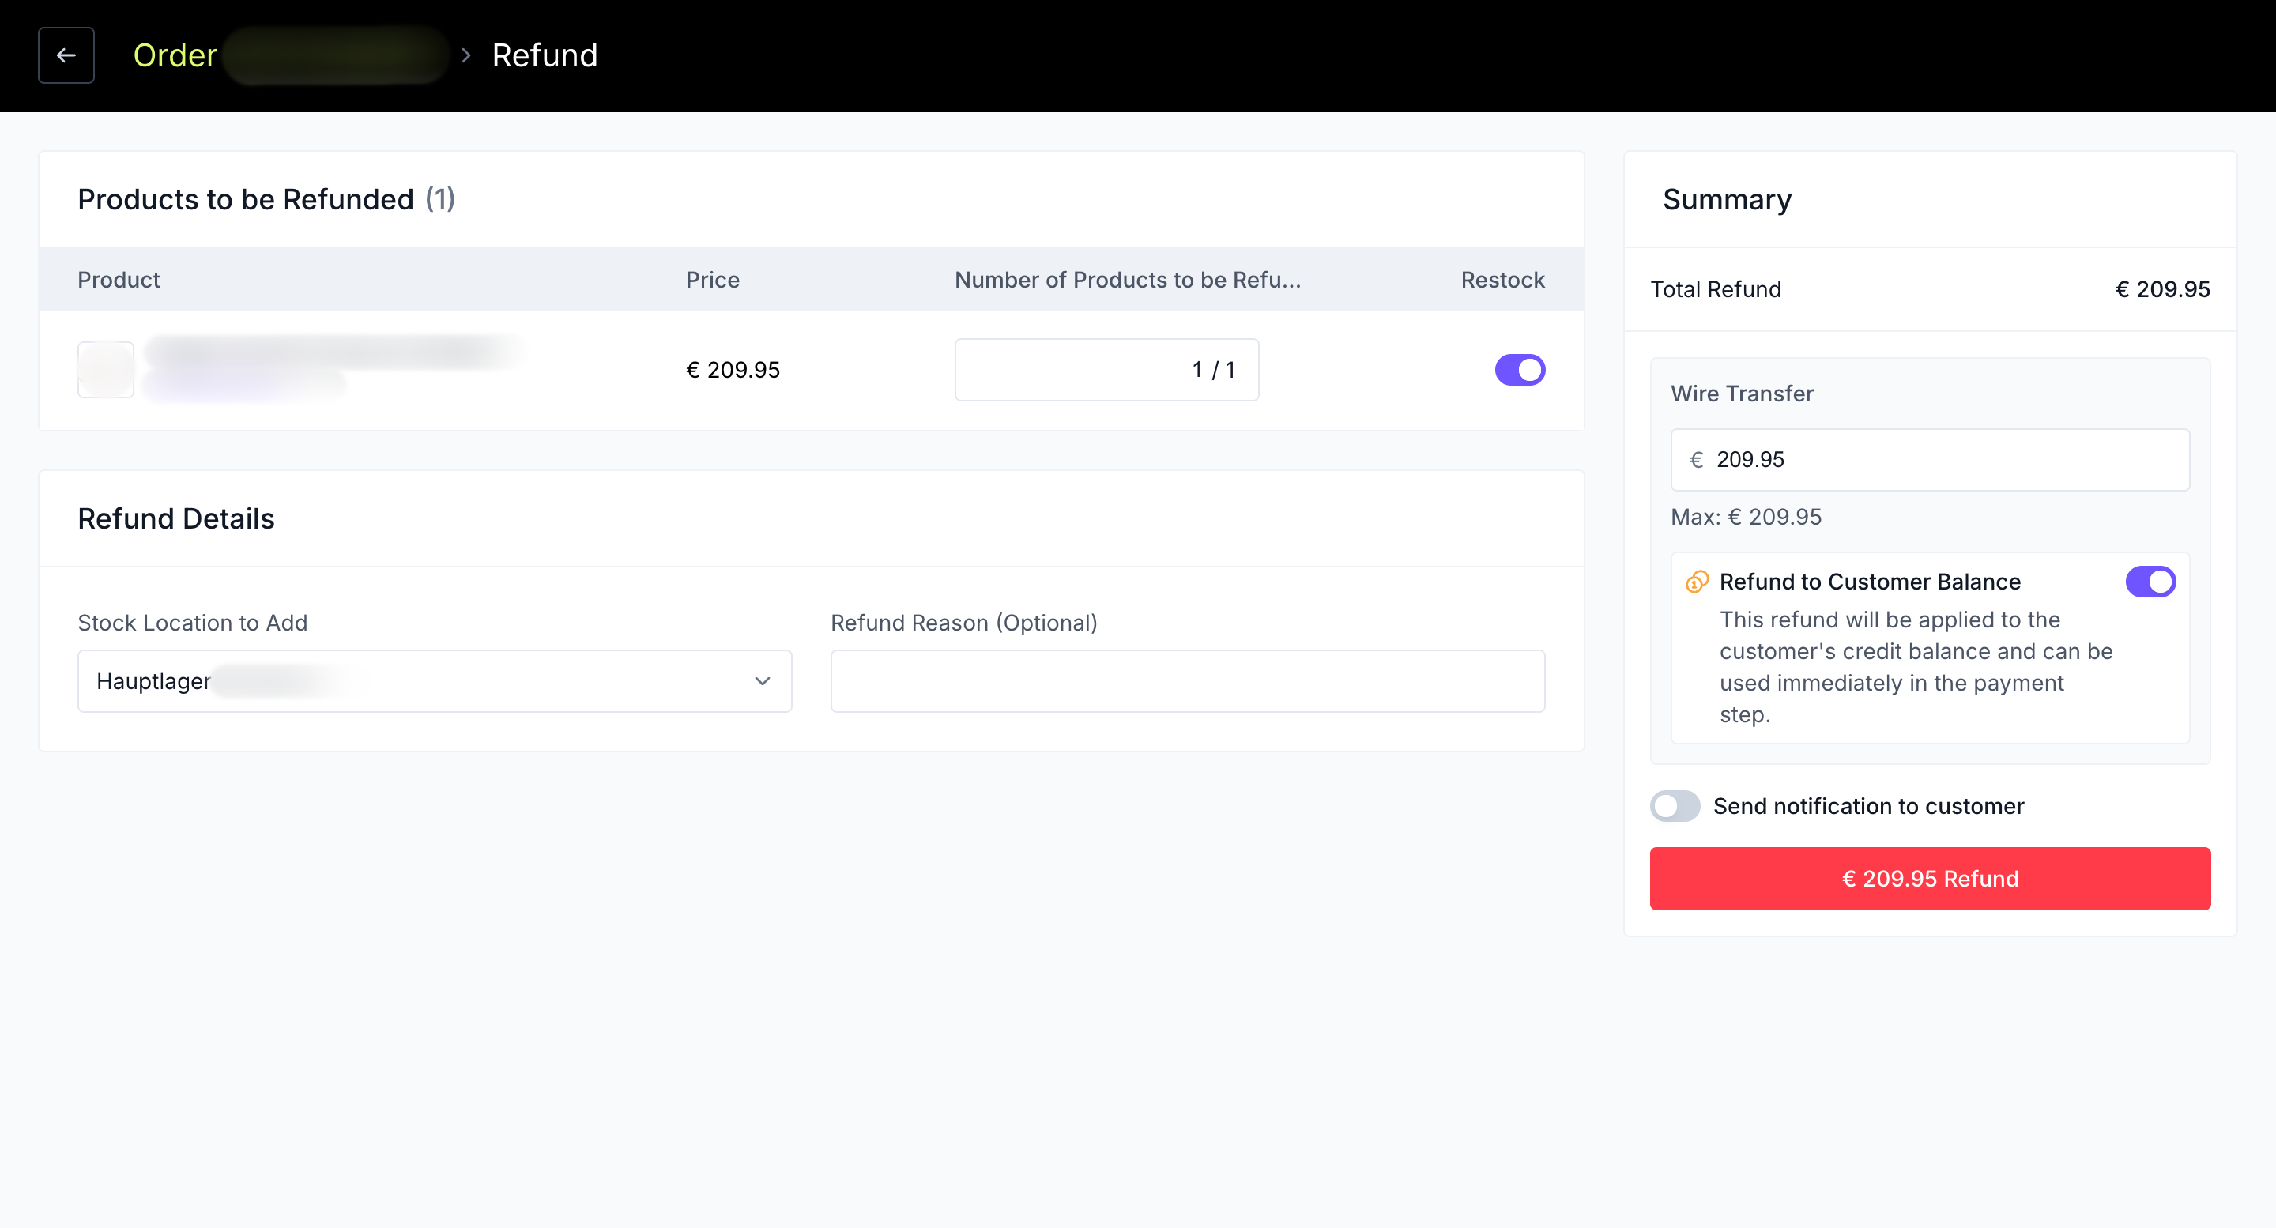Viewport: 2276px width, 1228px height.
Task: Click the product thumbnail image
Action: pos(106,370)
